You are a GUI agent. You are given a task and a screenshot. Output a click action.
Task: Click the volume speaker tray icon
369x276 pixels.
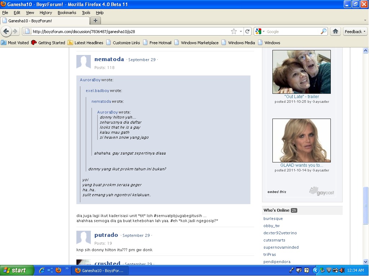pos(342,270)
